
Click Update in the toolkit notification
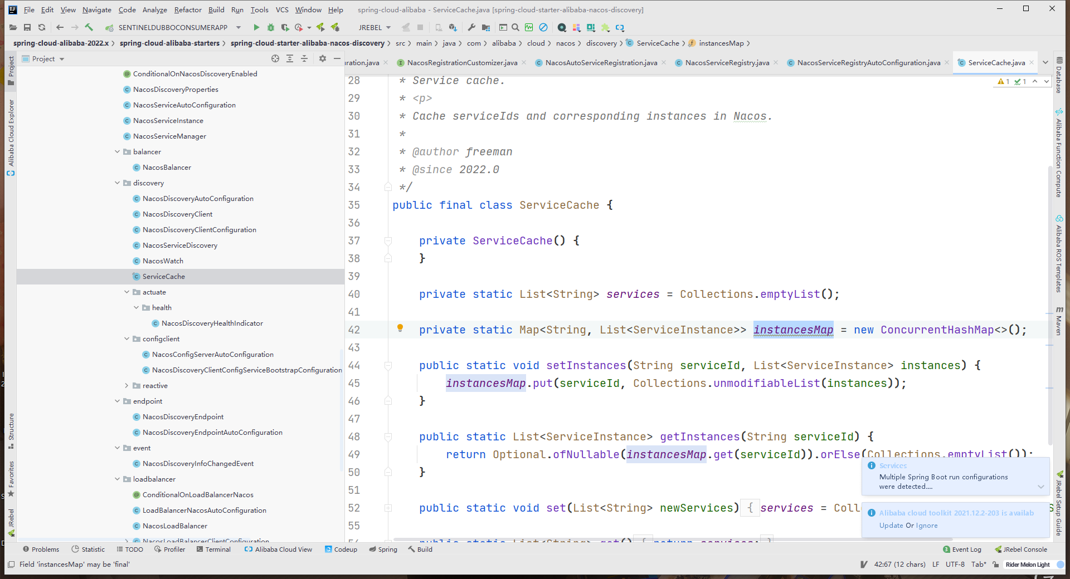[891, 525]
